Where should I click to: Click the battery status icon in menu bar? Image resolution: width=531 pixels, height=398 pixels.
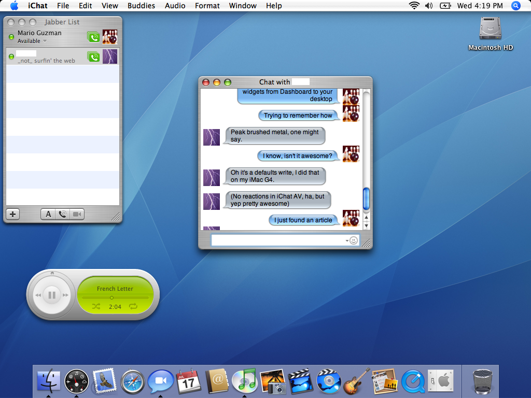[445, 6]
